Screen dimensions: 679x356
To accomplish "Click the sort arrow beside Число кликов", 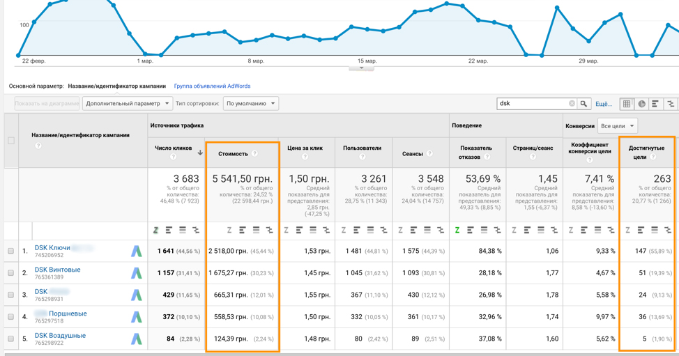I will (200, 153).
